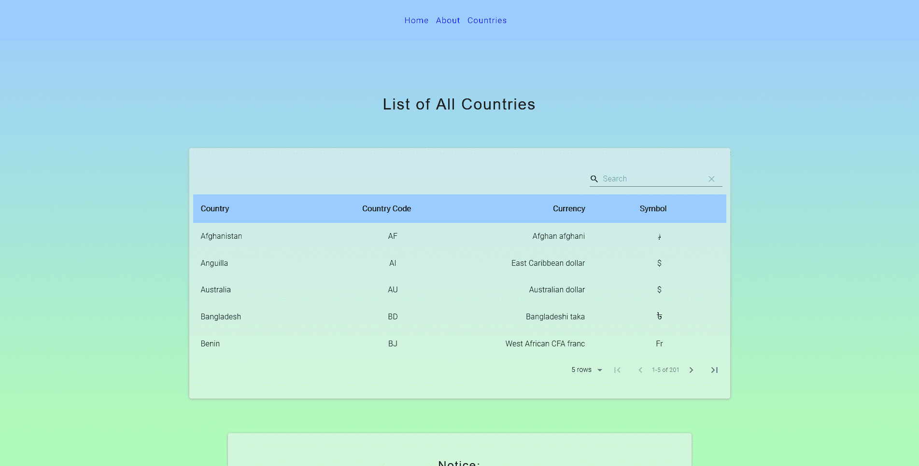Focus the Search input field
Viewport: 919px width, 466px height.
(x=652, y=179)
